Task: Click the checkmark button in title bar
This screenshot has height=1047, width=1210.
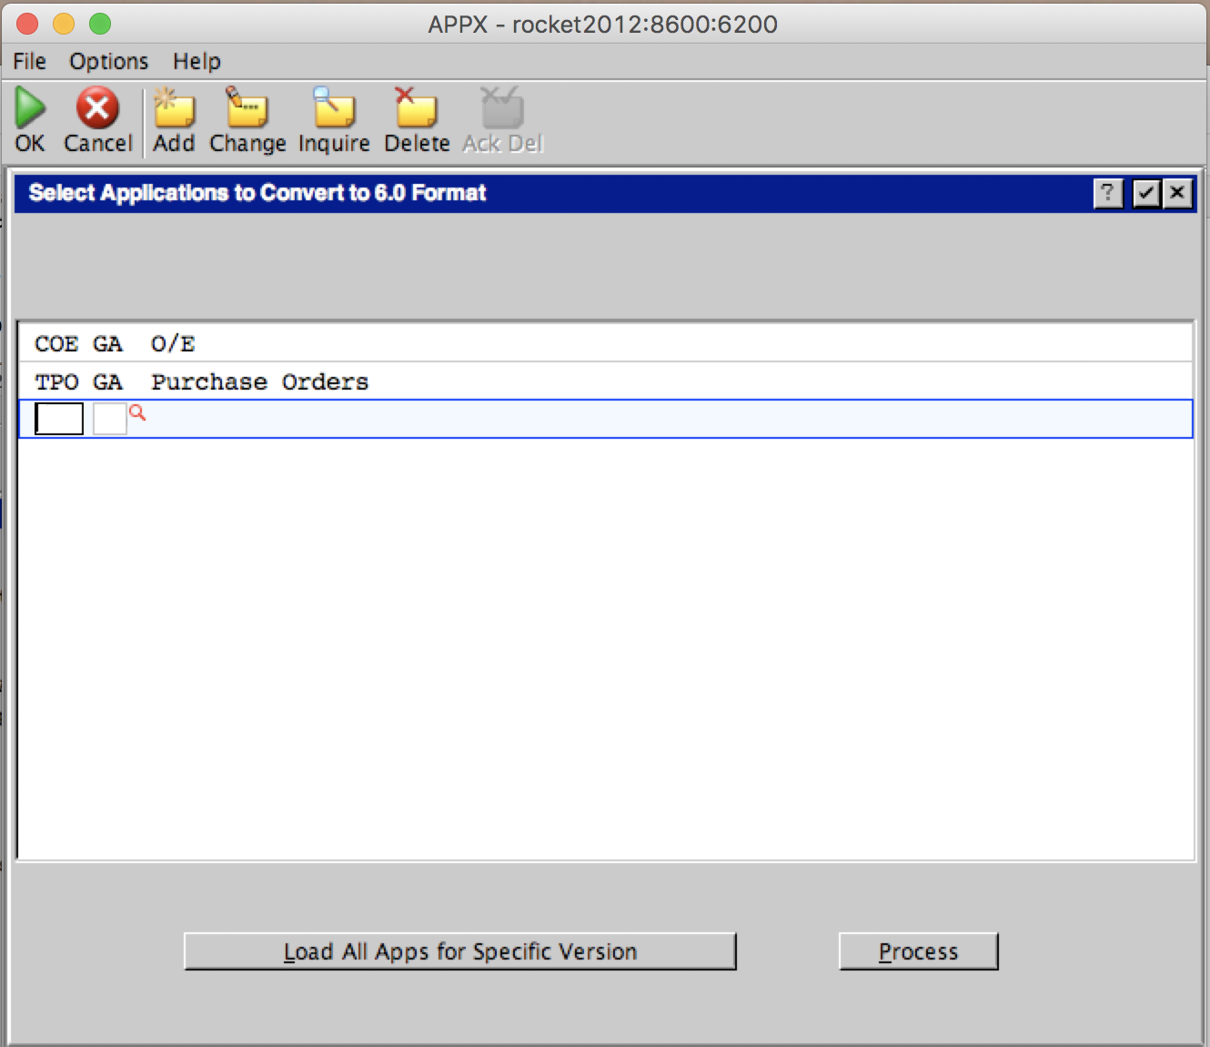Action: pyautogui.click(x=1146, y=193)
